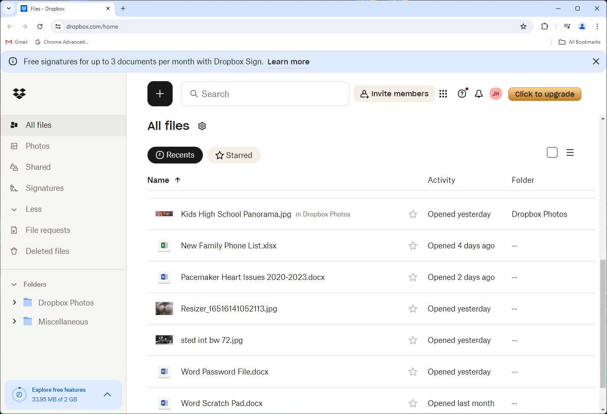Collapse the Folders section

pyautogui.click(x=14, y=285)
